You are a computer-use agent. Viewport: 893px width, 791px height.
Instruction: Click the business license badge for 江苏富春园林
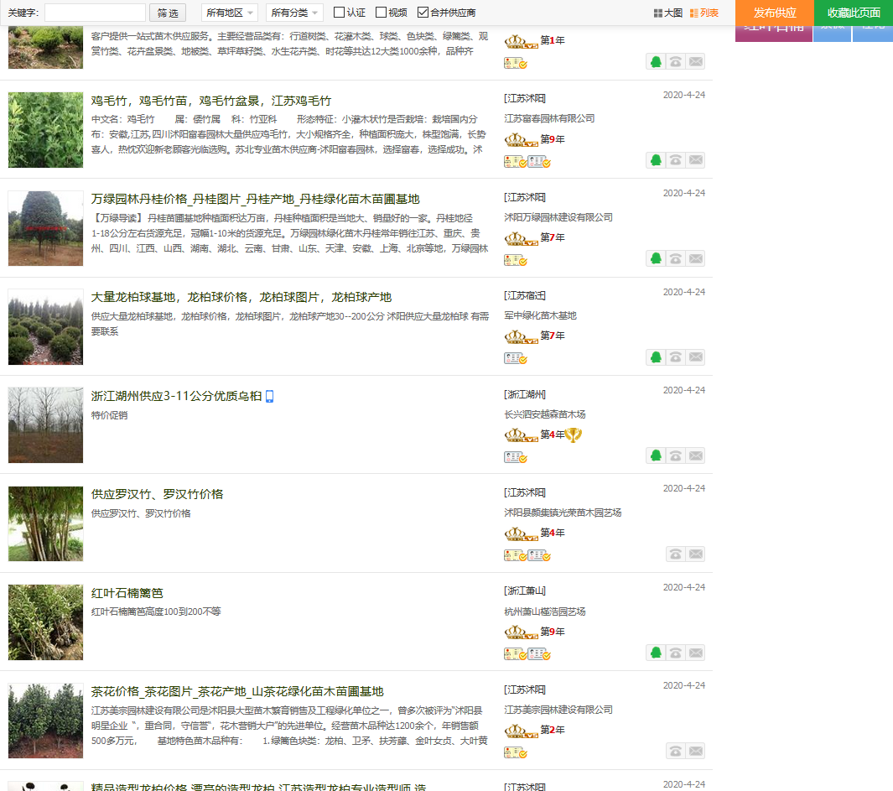click(x=516, y=163)
